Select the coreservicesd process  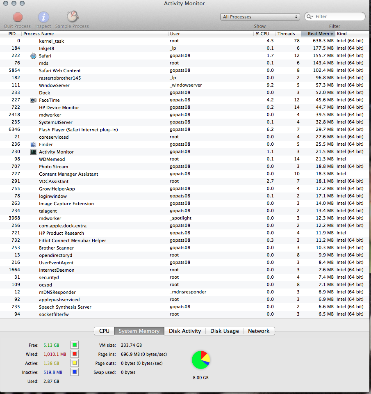tap(184, 137)
